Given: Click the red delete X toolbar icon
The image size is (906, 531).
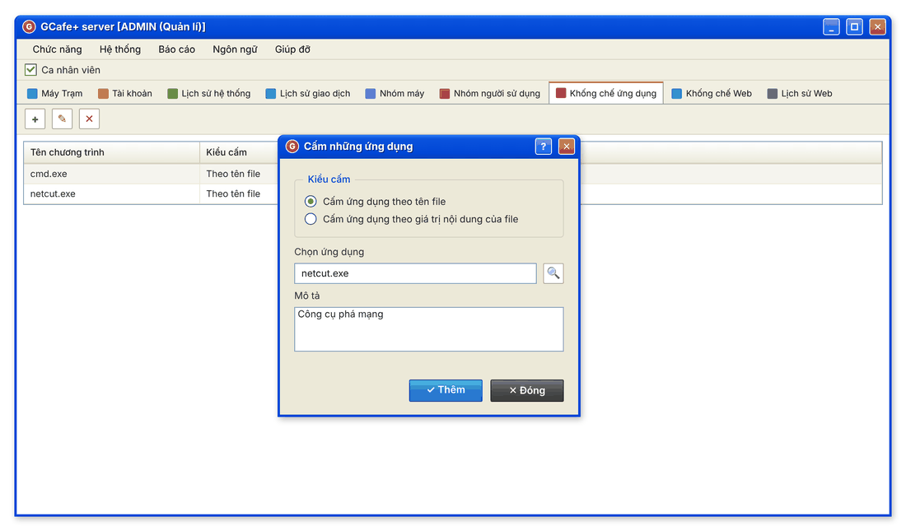Looking at the screenshot, I should [x=89, y=119].
